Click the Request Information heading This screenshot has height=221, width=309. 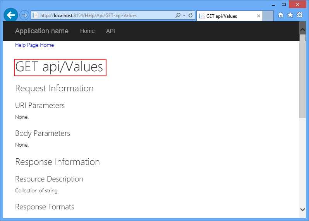[54, 89]
